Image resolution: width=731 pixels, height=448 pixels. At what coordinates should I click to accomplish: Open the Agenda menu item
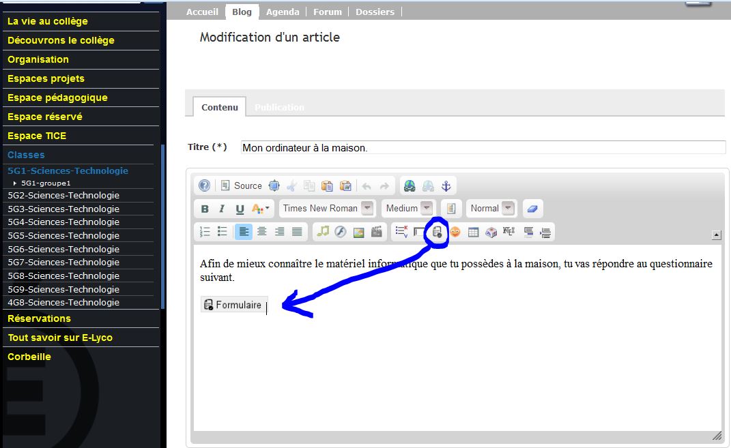point(283,12)
